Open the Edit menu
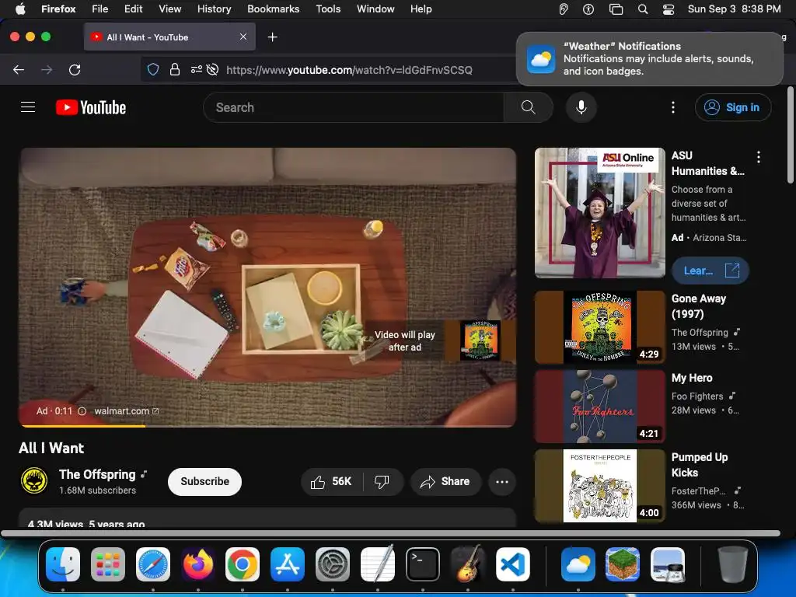 [133, 9]
